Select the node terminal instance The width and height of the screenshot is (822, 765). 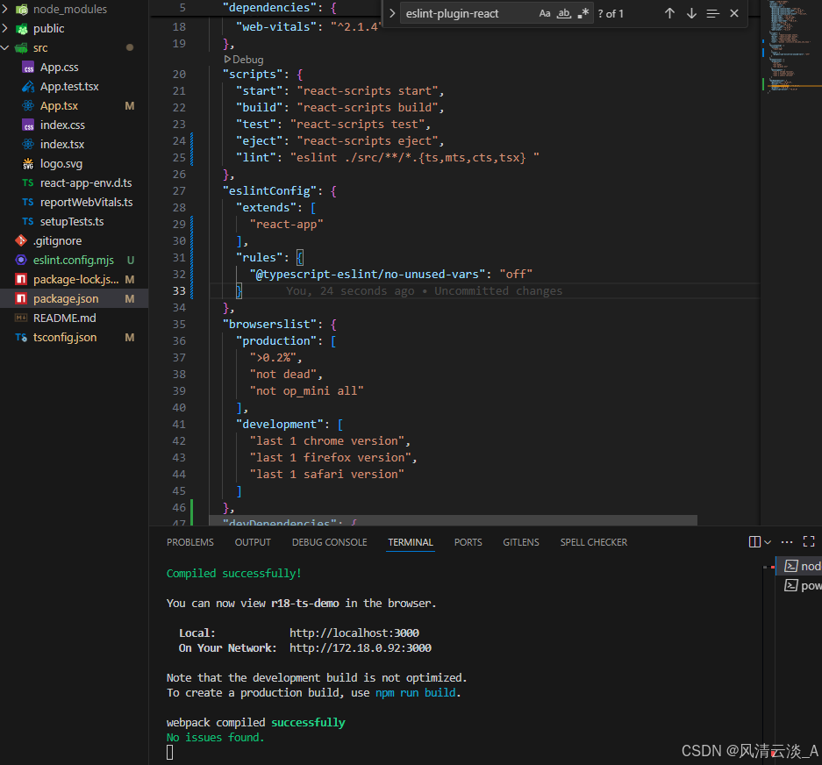[799, 566]
